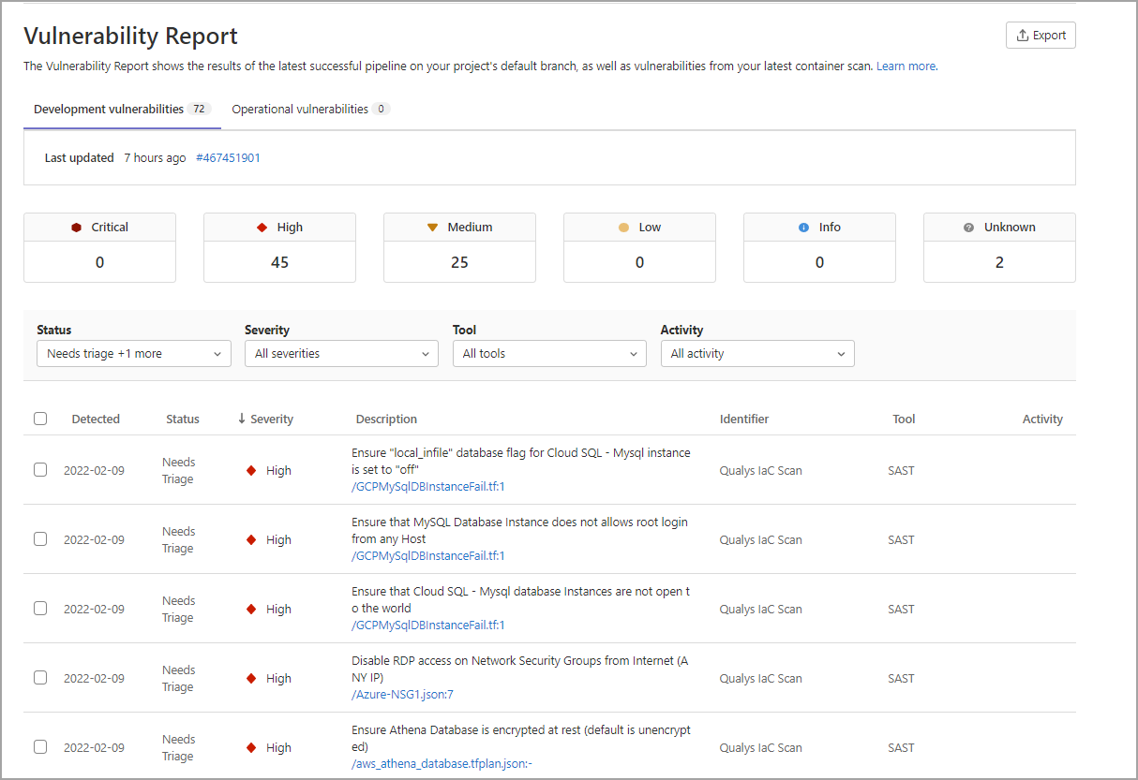Open the All tools filter dropdown

tap(549, 353)
